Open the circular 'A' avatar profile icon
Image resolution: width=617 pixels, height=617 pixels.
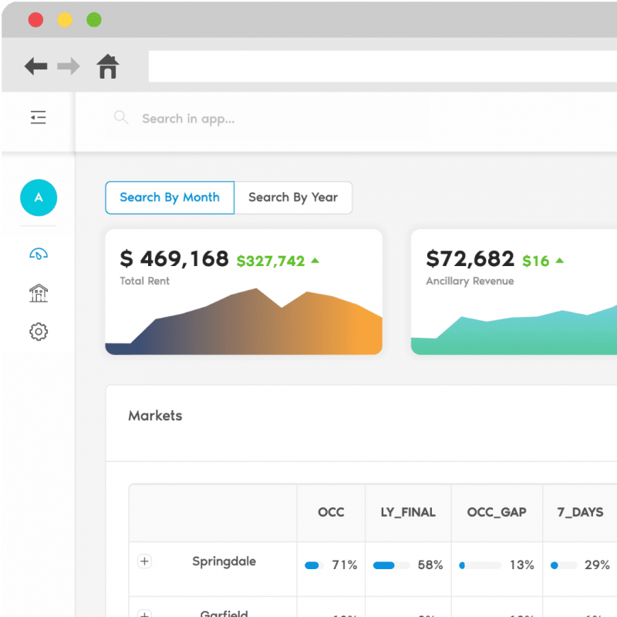(38, 197)
